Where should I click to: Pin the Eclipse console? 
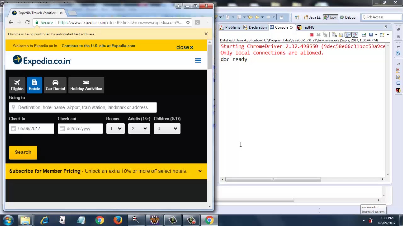[x=364, y=35]
